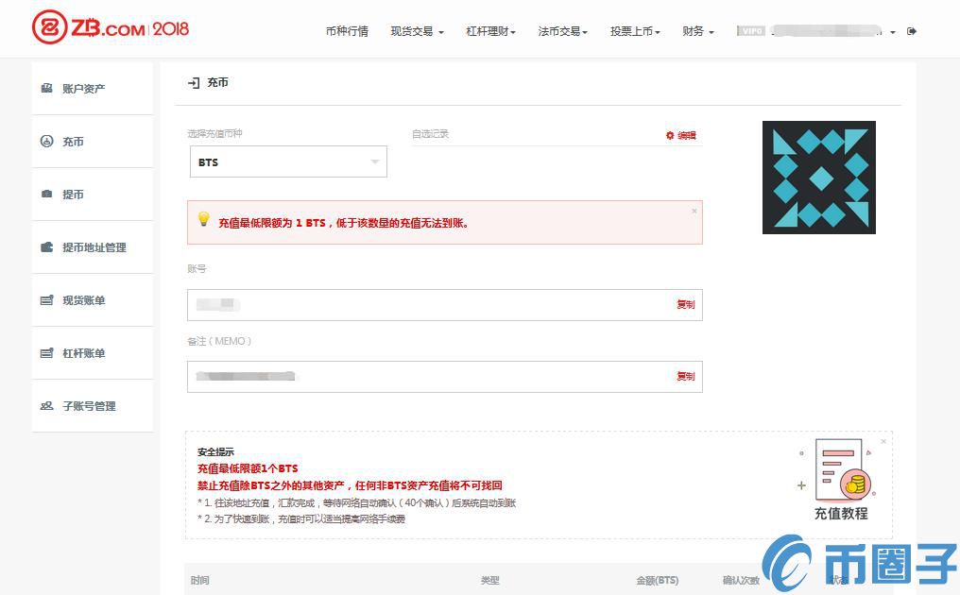Viewport: 960px width, 595px height.
Task: Copy the account number with 复制
Action: (x=685, y=305)
